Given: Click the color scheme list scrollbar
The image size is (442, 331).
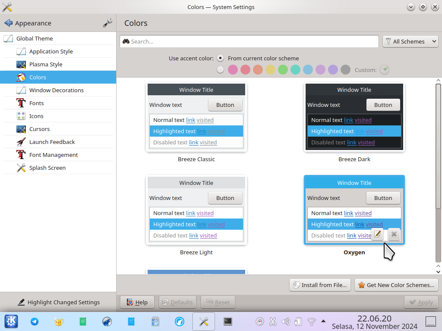Looking at the screenshot, I should point(438,147).
